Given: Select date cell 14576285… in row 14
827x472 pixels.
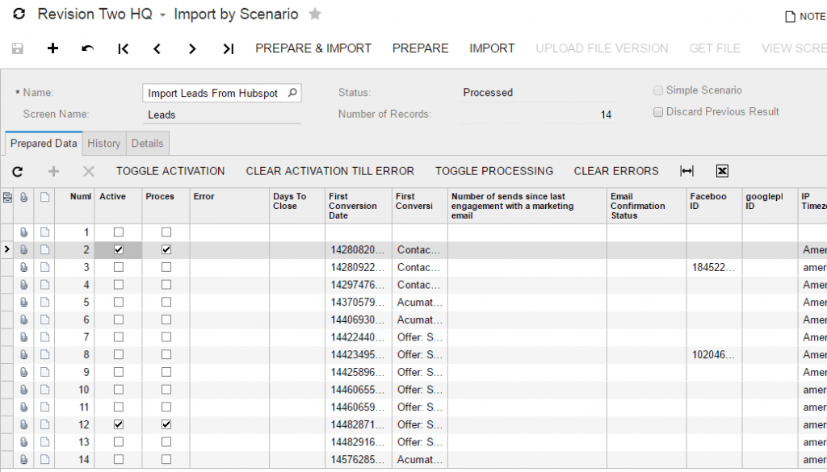Looking at the screenshot, I should (x=359, y=459).
